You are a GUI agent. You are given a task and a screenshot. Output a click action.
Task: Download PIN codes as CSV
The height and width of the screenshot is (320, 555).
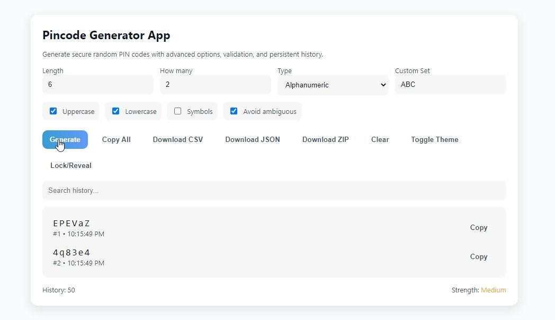point(177,139)
